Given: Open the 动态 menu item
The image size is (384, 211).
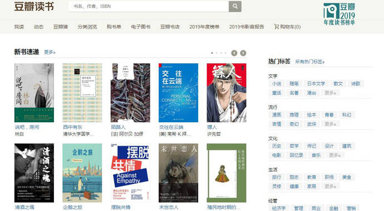Looking at the screenshot, I should tap(39, 27).
